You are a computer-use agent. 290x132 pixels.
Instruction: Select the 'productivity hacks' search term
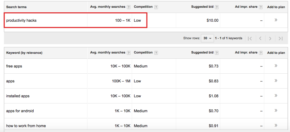[x=21, y=20]
